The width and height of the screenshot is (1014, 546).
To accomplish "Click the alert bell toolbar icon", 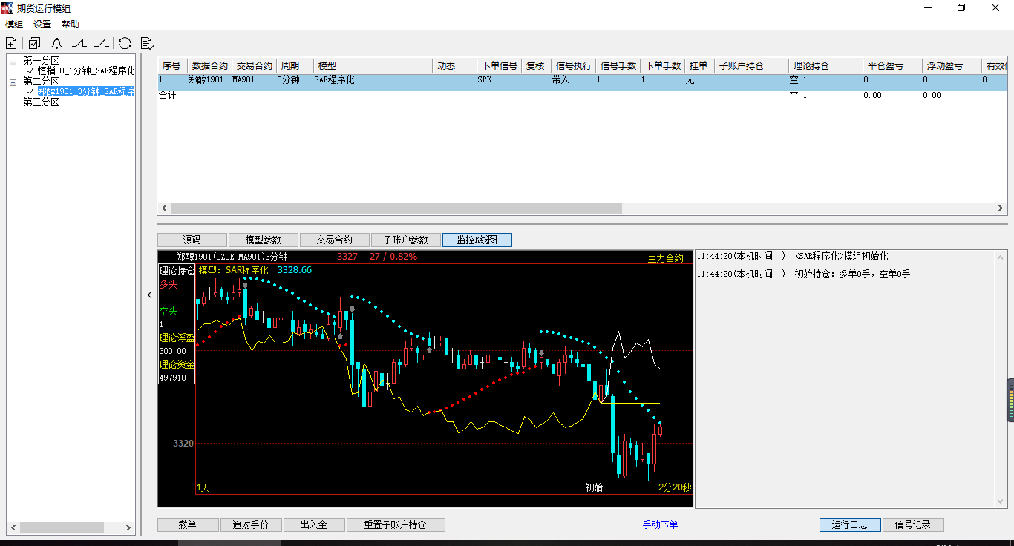I will (x=56, y=43).
